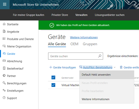The width and height of the screenshot is (139, 109).
Task: Open Lösungsanbieter suchen in the top navigation
Action: coord(109,15)
